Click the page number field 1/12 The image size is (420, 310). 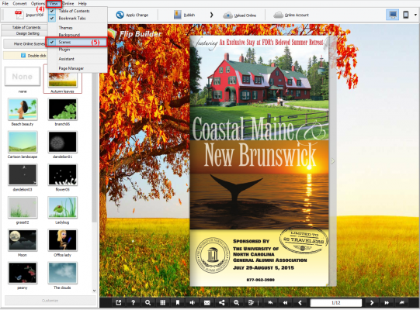point(336,302)
